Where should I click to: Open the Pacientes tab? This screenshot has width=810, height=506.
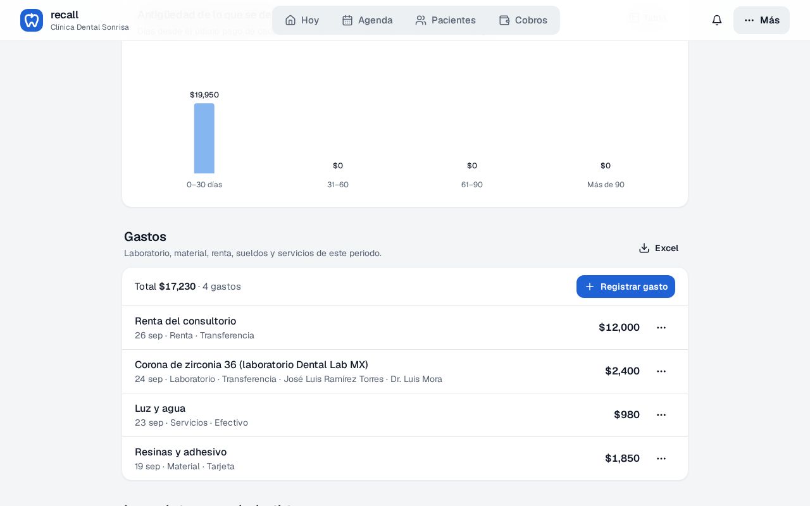pyautogui.click(x=445, y=20)
